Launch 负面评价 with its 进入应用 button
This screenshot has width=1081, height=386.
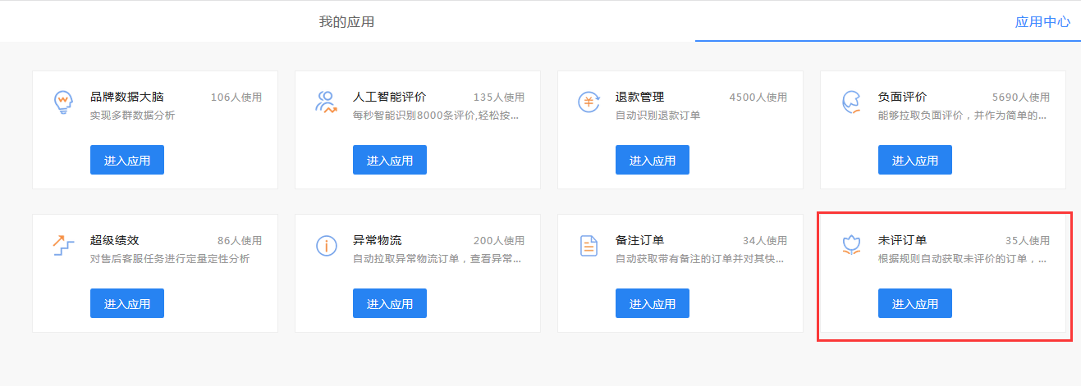coord(915,161)
